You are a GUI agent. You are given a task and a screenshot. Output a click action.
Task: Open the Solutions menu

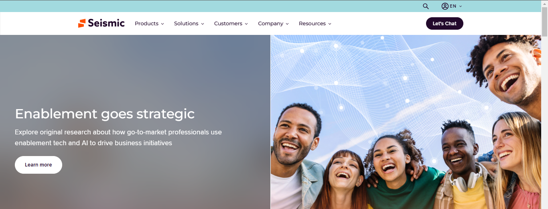tap(189, 24)
